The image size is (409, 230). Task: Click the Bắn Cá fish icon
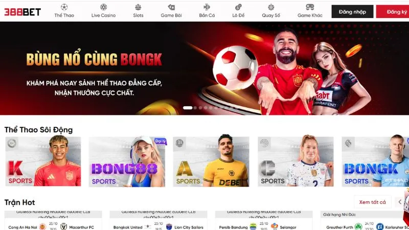coord(207,7)
